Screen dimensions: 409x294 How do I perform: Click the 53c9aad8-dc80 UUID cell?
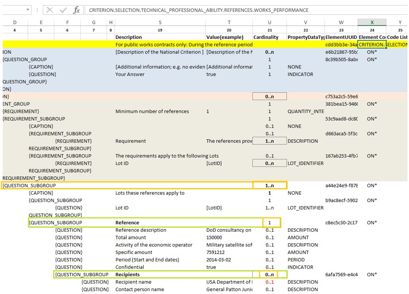341,119
